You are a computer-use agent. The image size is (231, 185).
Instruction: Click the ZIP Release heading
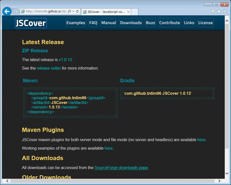pos(35,51)
